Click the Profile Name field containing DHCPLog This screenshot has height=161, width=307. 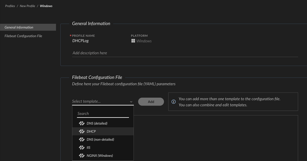[x=81, y=41]
